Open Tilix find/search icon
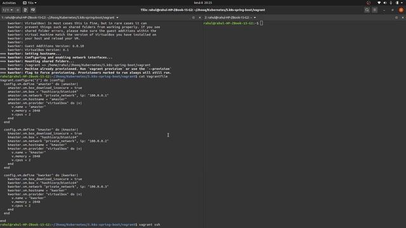 [x=367, y=10]
